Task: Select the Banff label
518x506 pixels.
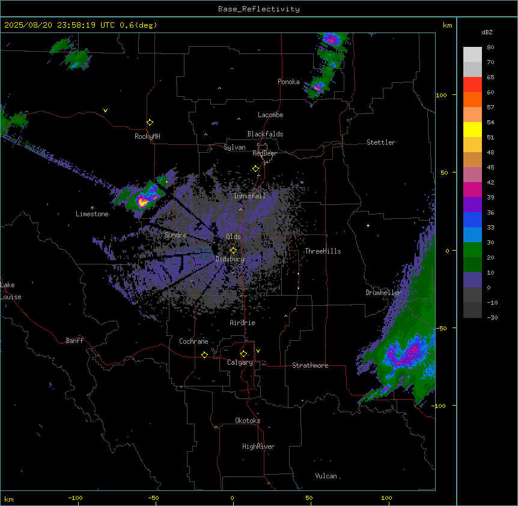Action: (75, 341)
